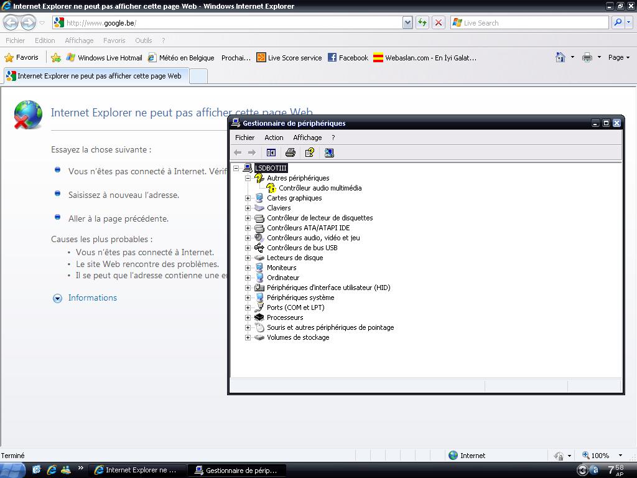637x478 pixels.
Task: Click the Properties icon in Device Manager toolbar
Action: [x=309, y=152]
